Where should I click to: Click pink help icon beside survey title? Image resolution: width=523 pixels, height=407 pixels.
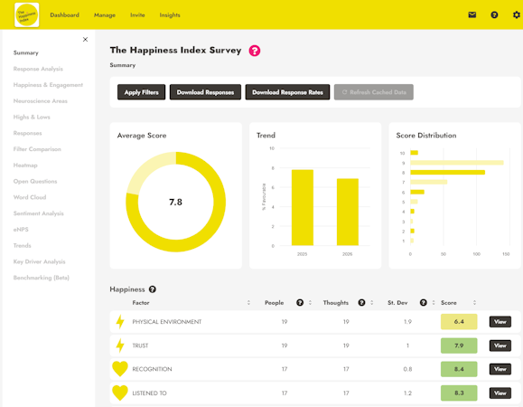tap(255, 51)
